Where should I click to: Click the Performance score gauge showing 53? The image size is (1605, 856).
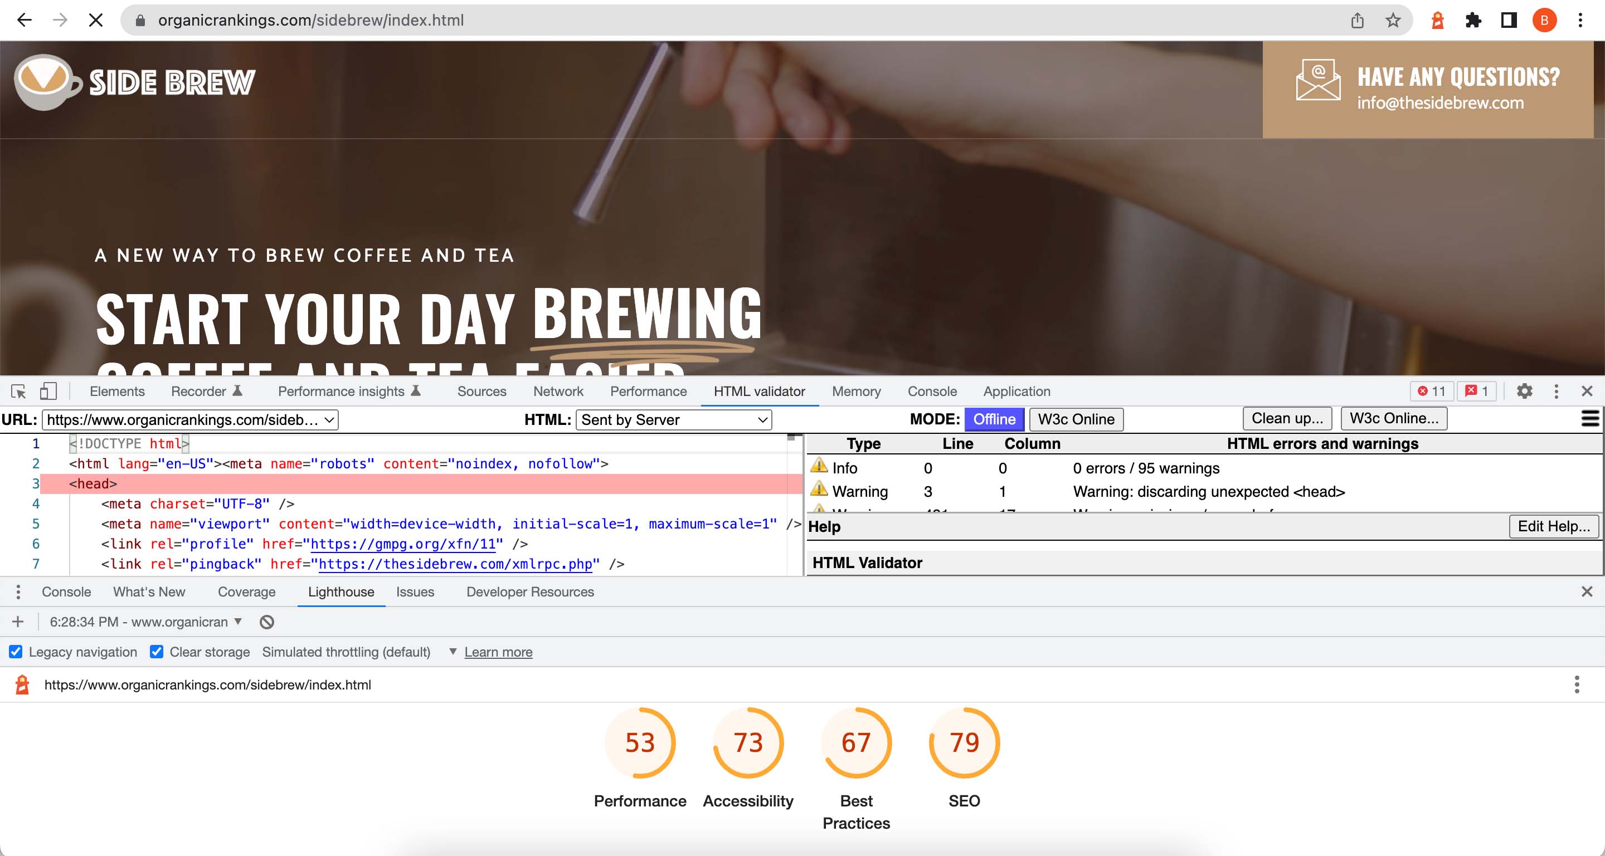pos(640,742)
